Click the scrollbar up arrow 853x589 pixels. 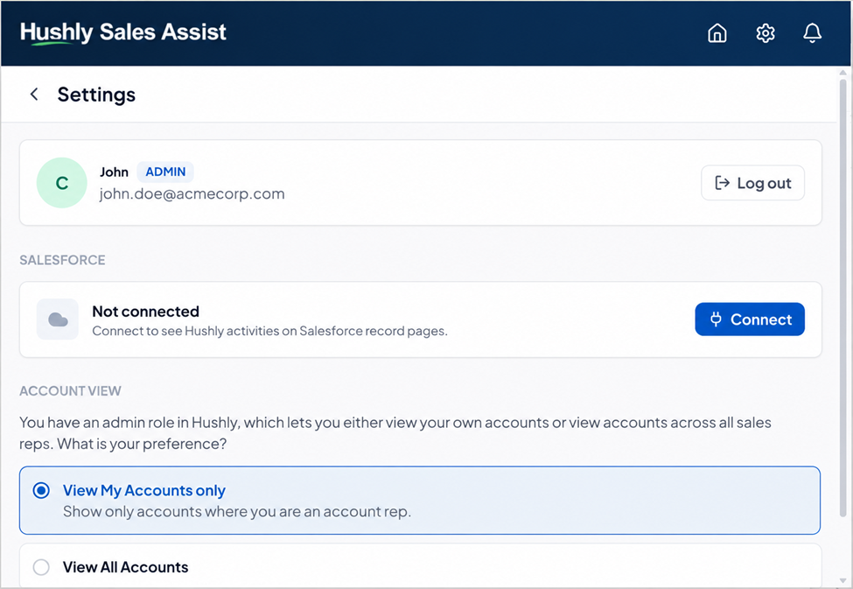[x=843, y=73]
